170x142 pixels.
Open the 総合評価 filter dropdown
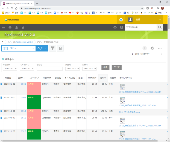pos(10,69)
